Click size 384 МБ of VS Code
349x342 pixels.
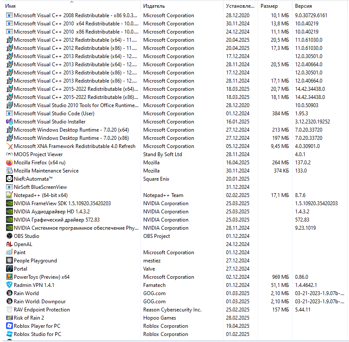pyautogui.click(x=280, y=114)
